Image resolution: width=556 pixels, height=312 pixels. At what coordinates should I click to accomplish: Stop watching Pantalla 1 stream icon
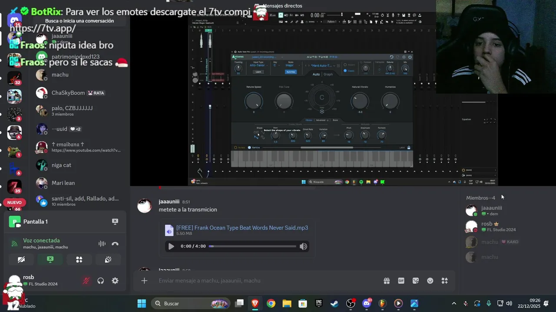tap(115, 221)
